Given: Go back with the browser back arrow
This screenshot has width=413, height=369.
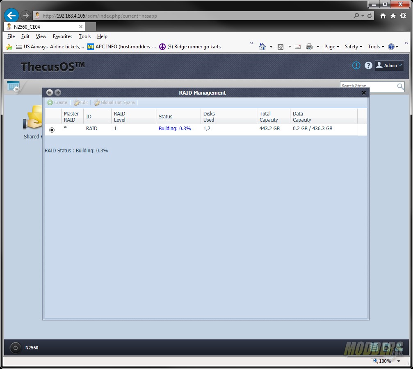Looking at the screenshot, I should (x=11, y=16).
